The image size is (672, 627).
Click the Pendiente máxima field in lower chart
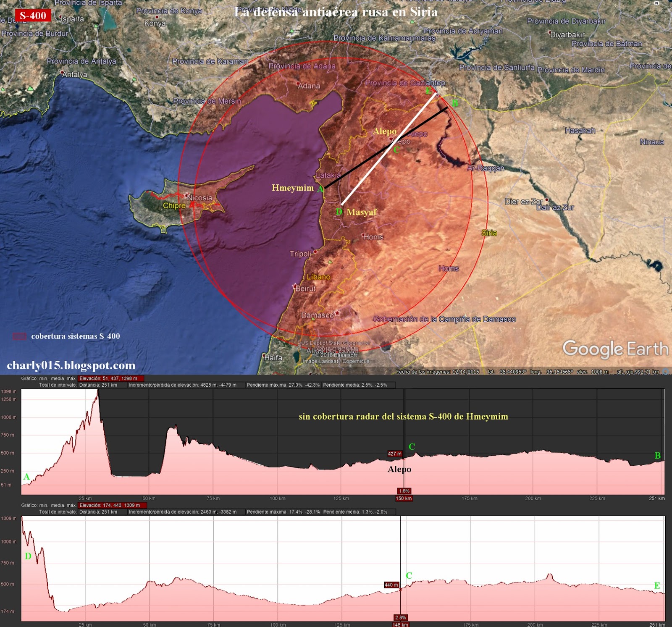[283, 512]
